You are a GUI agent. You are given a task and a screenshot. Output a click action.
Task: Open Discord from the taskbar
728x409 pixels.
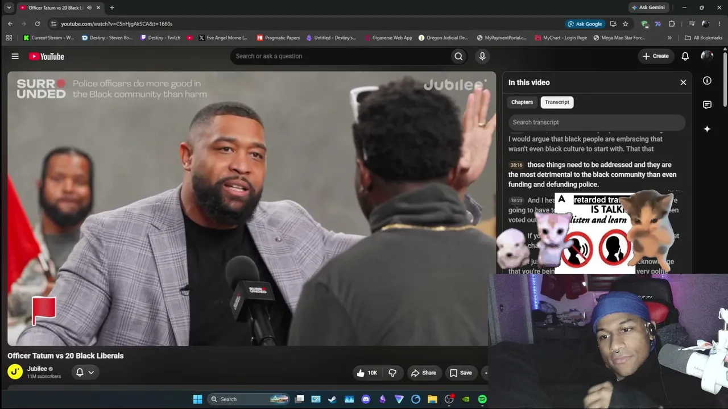click(x=366, y=399)
